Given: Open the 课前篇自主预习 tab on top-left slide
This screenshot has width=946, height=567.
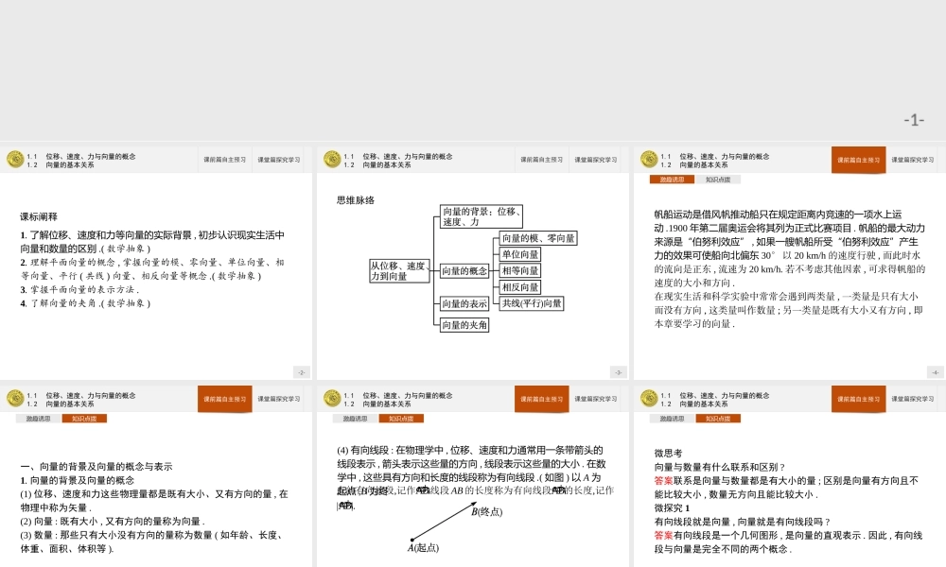Looking at the screenshot, I should (x=224, y=159).
